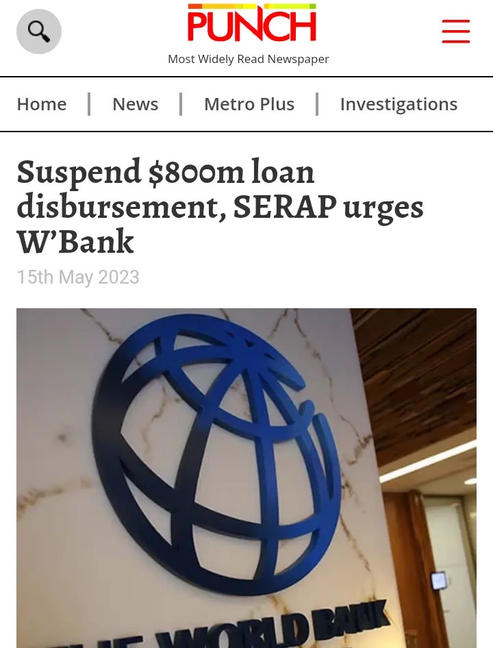Open the News section
493x648 pixels.
coord(135,104)
